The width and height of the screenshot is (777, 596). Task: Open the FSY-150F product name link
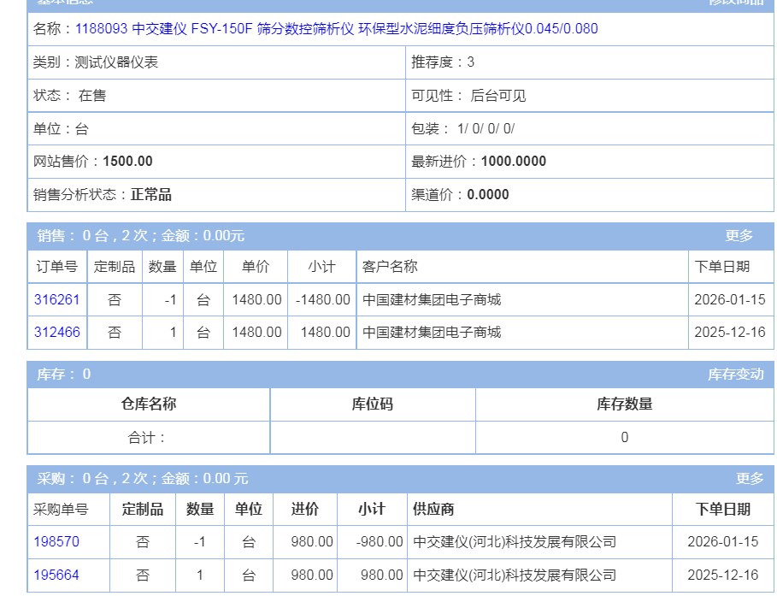point(336,29)
